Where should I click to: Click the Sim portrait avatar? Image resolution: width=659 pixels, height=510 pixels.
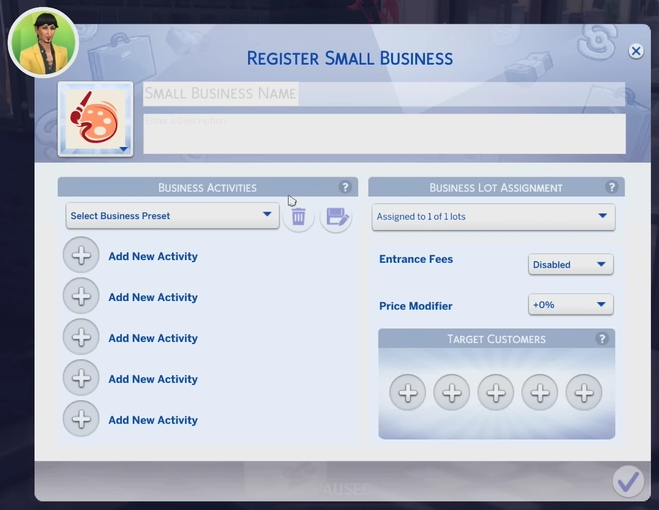coord(44,43)
